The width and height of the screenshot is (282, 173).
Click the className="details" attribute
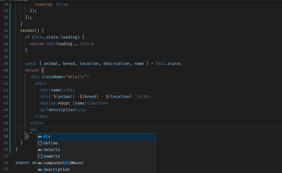64,77
